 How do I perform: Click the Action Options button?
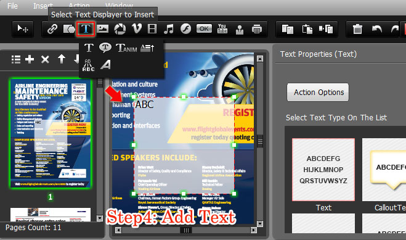pos(318,93)
